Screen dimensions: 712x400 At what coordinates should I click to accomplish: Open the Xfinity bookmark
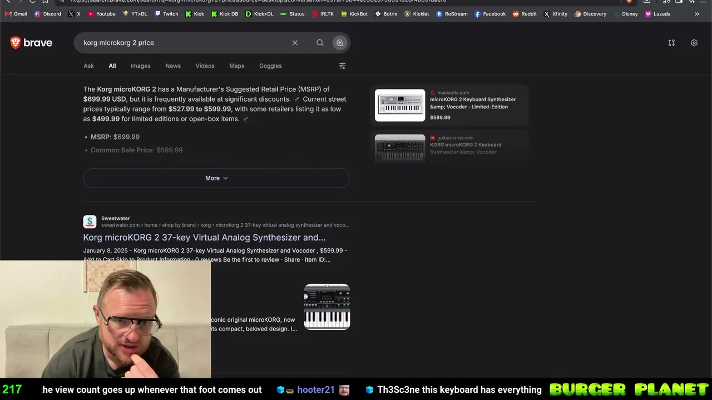556,14
